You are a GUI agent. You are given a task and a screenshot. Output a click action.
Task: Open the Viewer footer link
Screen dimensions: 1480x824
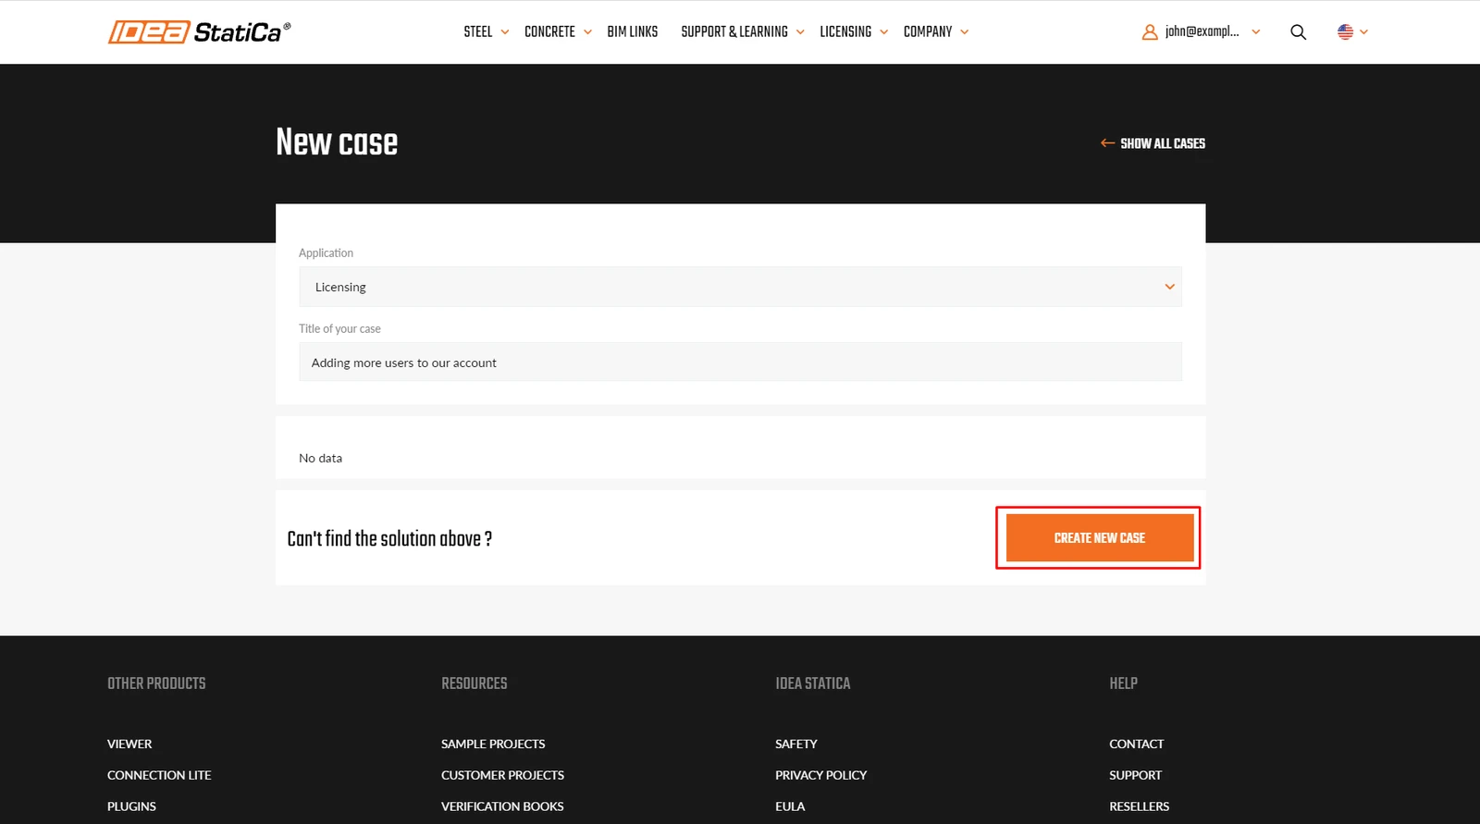[129, 744]
